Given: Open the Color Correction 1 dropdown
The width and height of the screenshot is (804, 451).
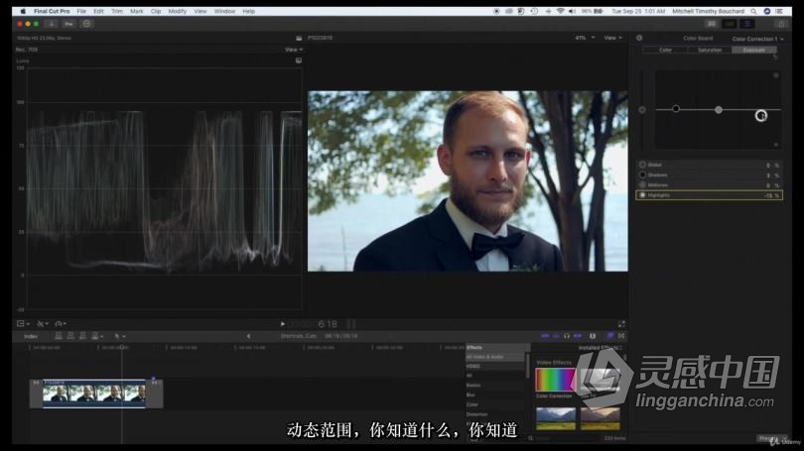Looking at the screenshot, I should coord(757,39).
